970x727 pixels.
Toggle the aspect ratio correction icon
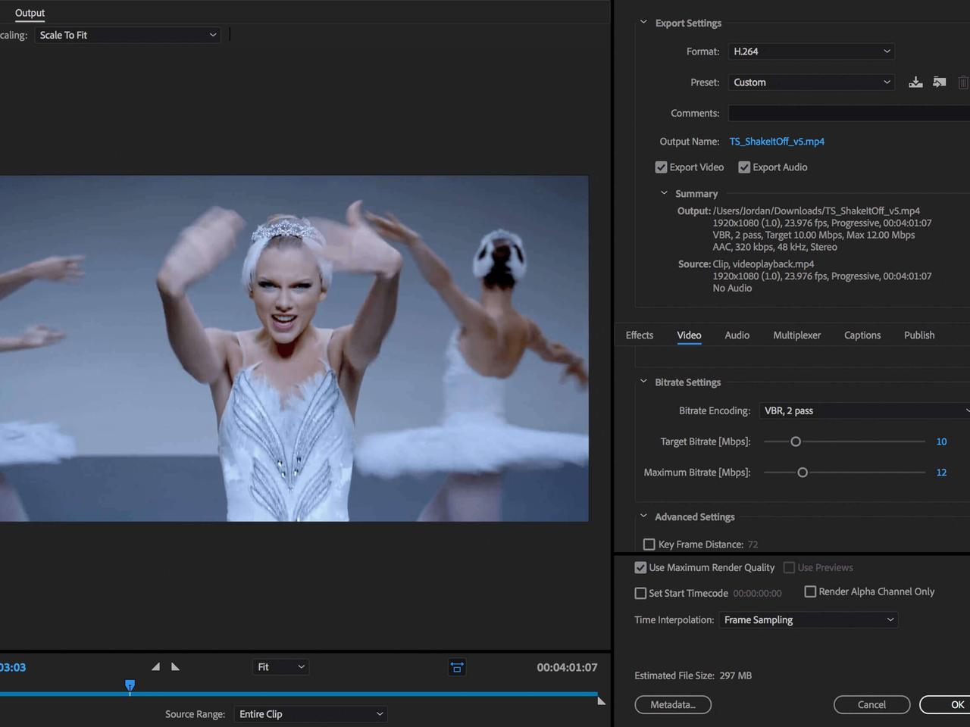click(x=457, y=667)
